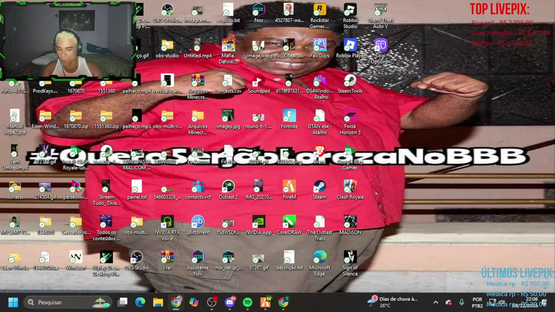The image size is (555, 312).
Task: Open the Windsurf desktop shortcut
Action: (76, 261)
